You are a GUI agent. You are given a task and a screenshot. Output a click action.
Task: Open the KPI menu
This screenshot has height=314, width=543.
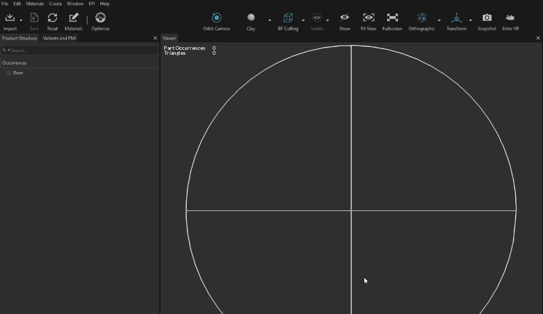92,4
